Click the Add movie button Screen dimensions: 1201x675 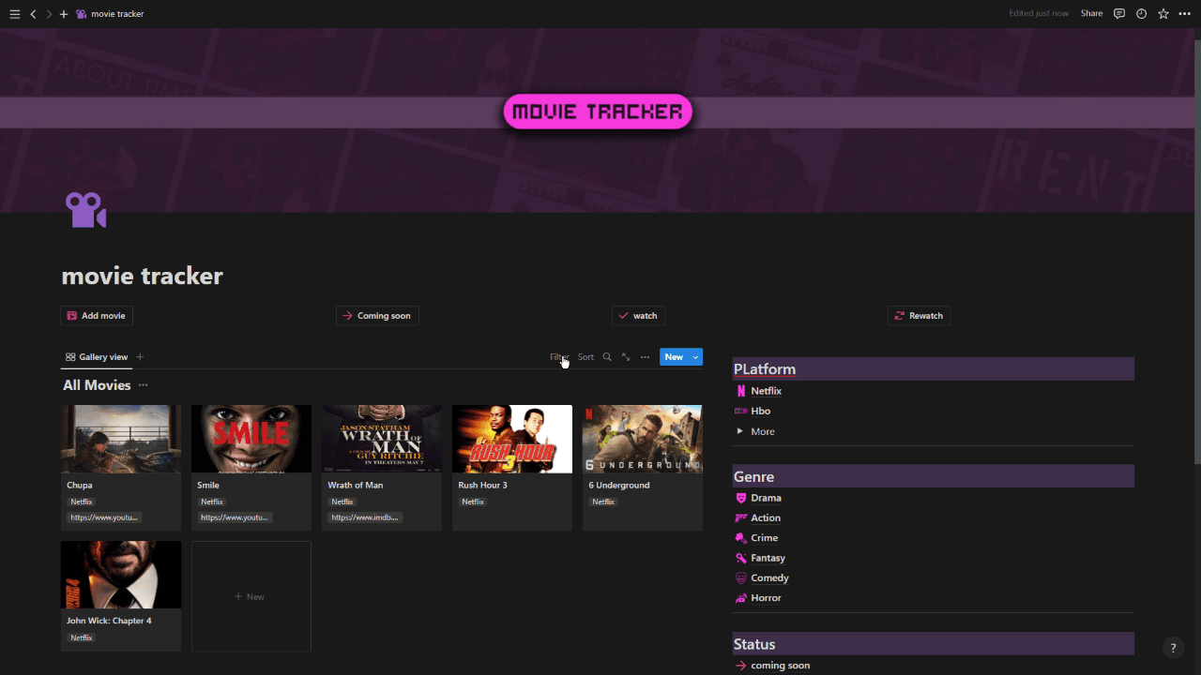[x=97, y=316]
